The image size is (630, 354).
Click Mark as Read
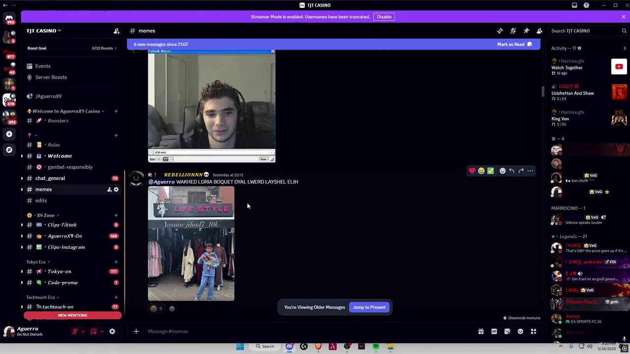(514, 44)
